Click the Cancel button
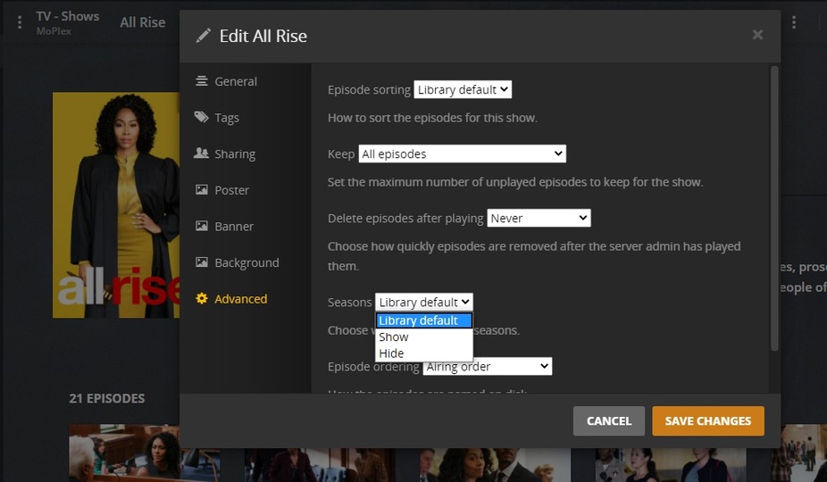 click(x=609, y=420)
